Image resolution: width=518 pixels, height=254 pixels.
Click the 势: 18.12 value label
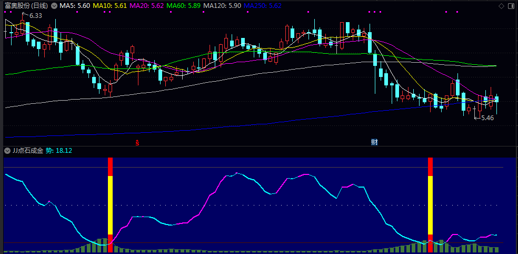click(x=59, y=151)
